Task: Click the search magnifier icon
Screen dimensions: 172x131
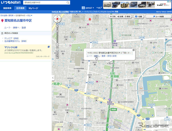Action: (x=68, y=2)
